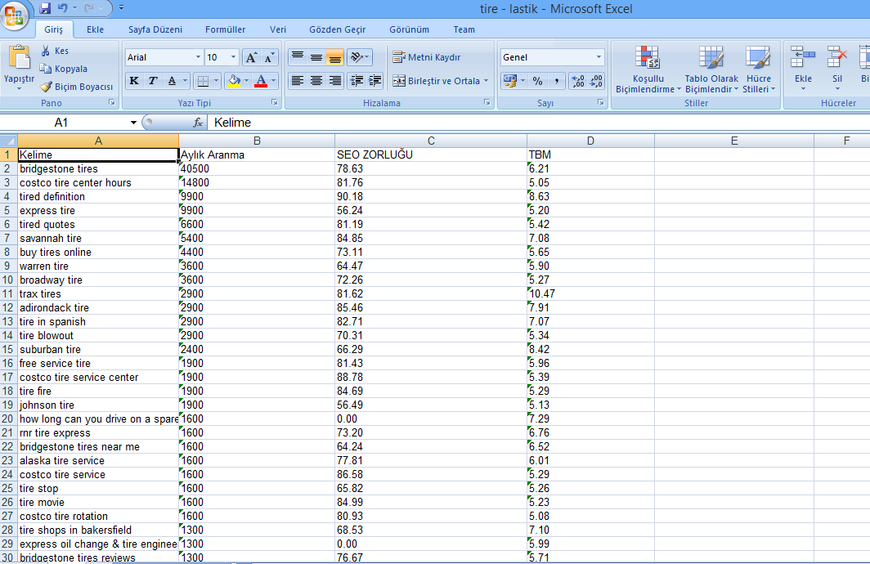Toggle bottom vertical alignment
The width and height of the screenshot is (870, 564).
click(335, 56)
